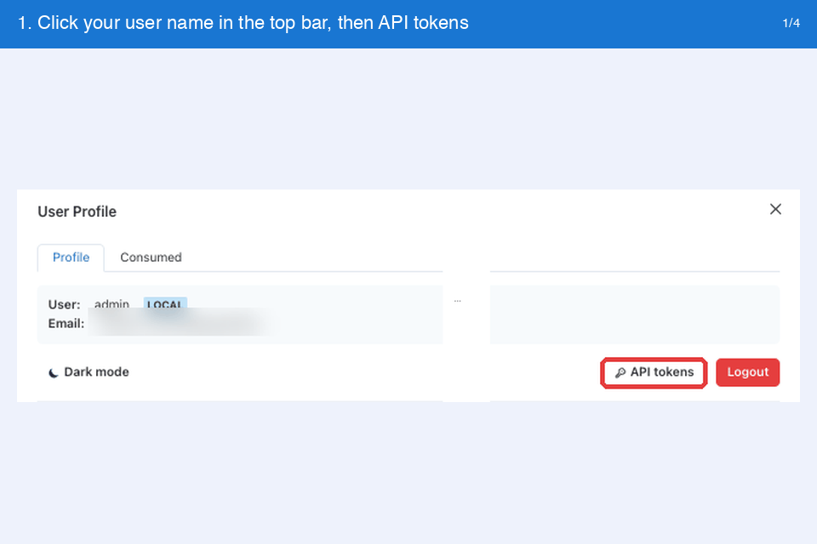Select the Profile tab
Viewport: 817px width, 544px height.
(71, 258)
